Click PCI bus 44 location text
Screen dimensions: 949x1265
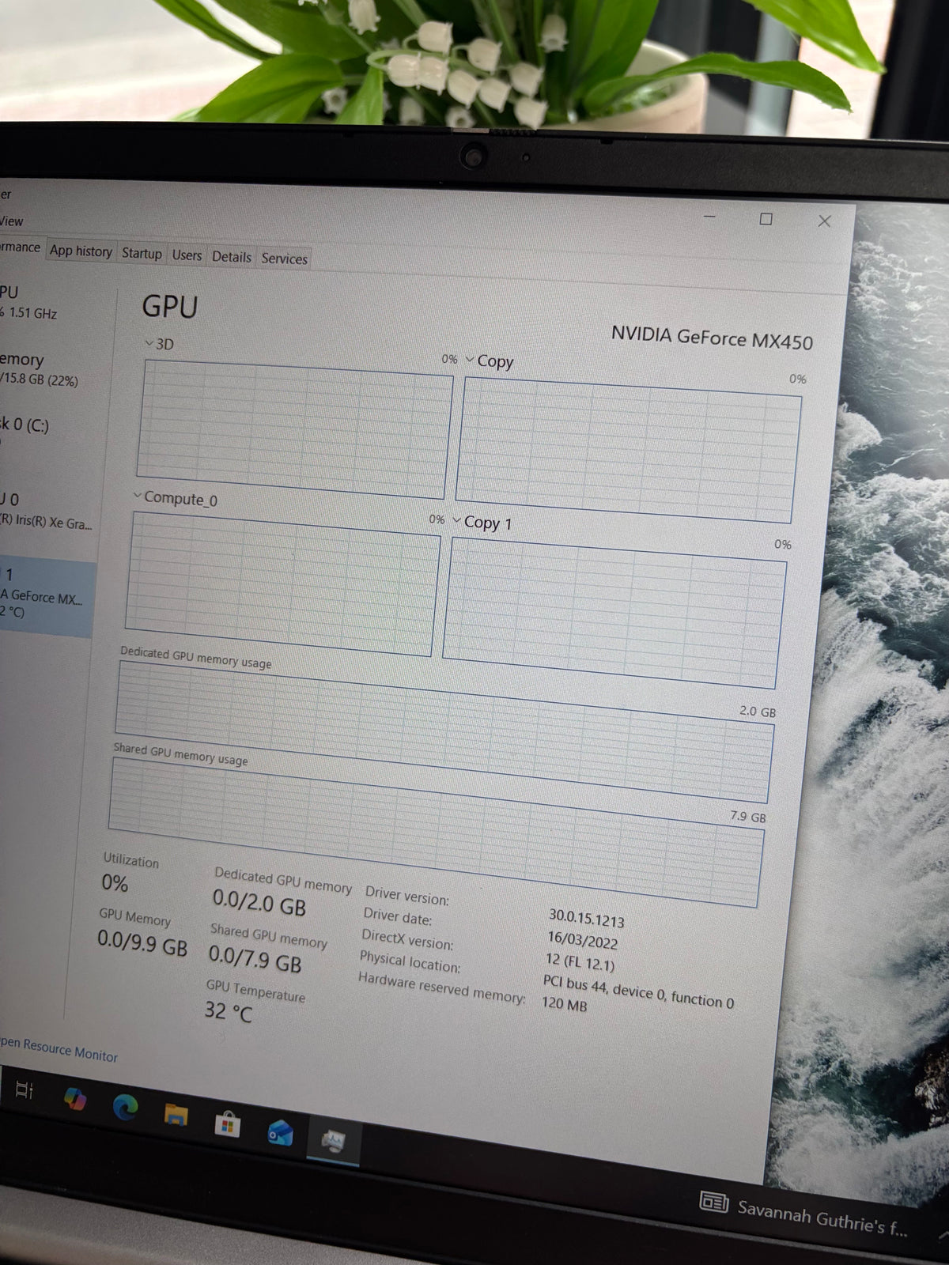[638, 991]
